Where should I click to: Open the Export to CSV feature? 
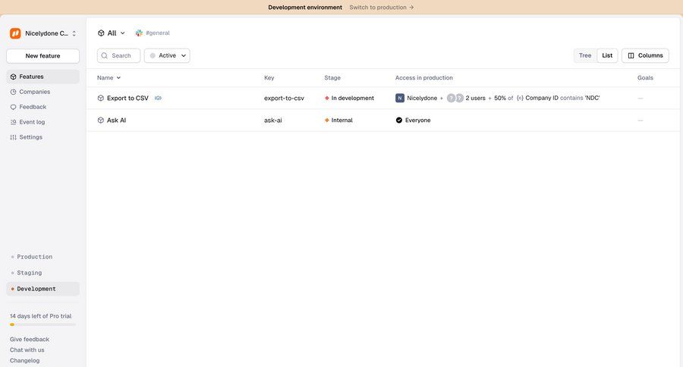(127, 99)
